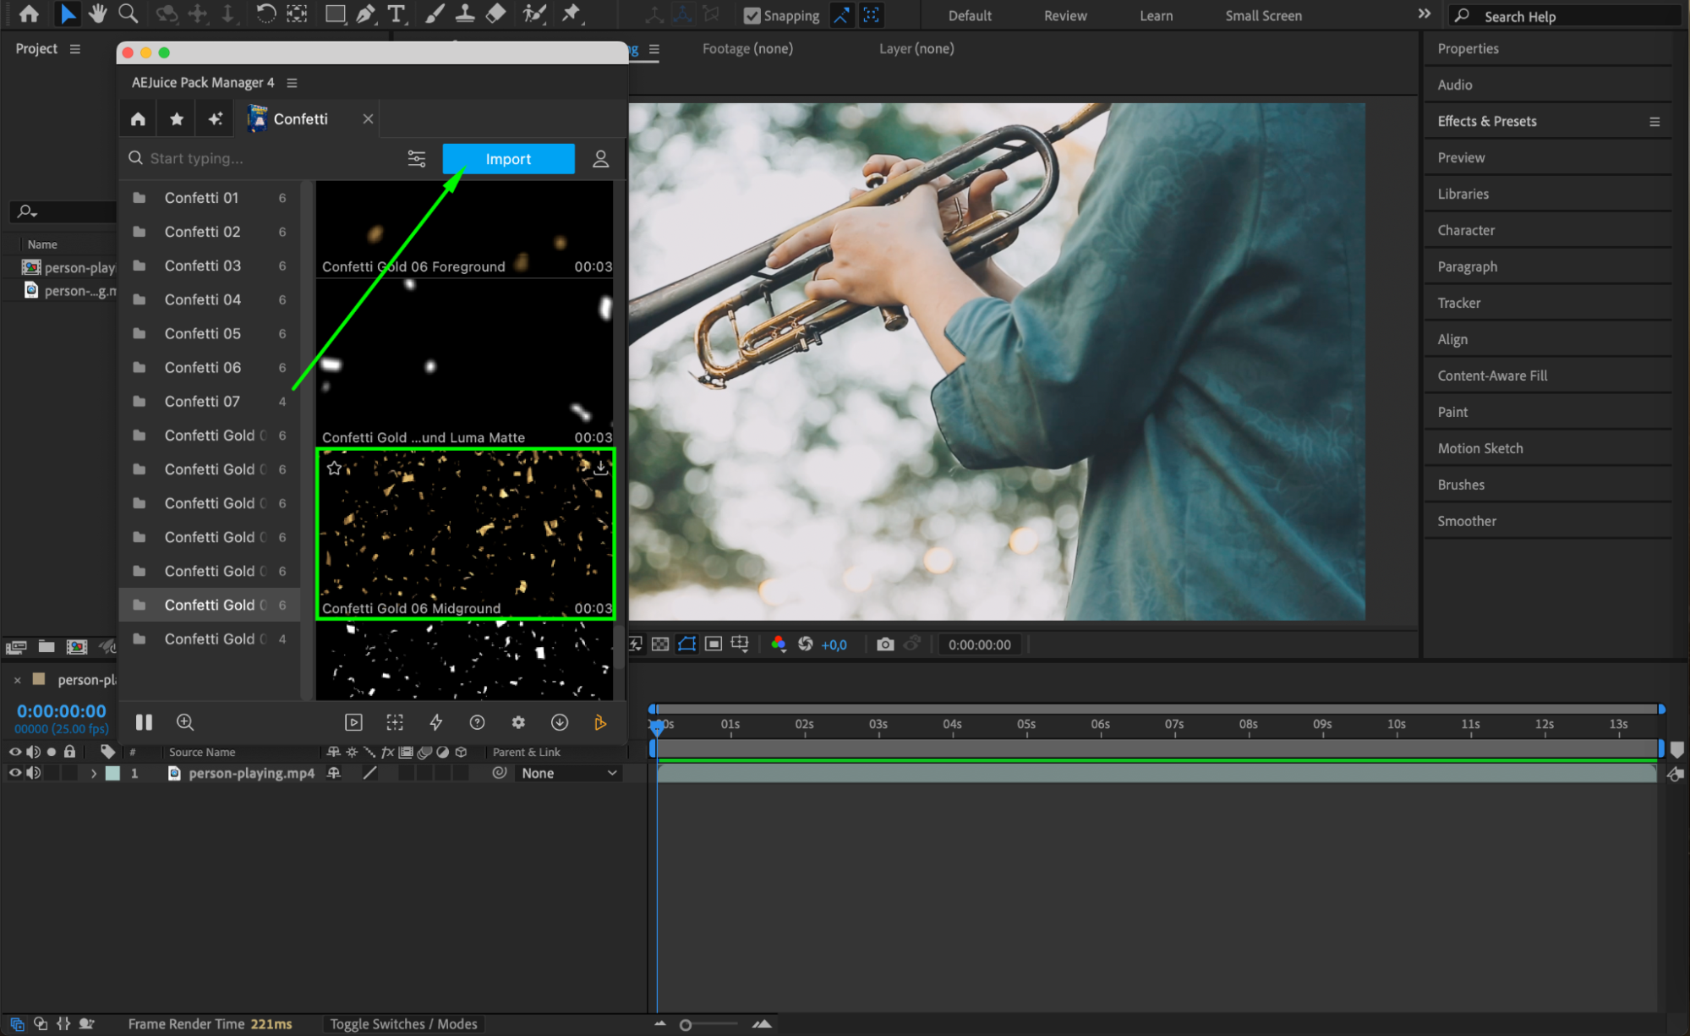Click the timeline zoom slider handle
1690x1036 pixels.
(686, 1025)
